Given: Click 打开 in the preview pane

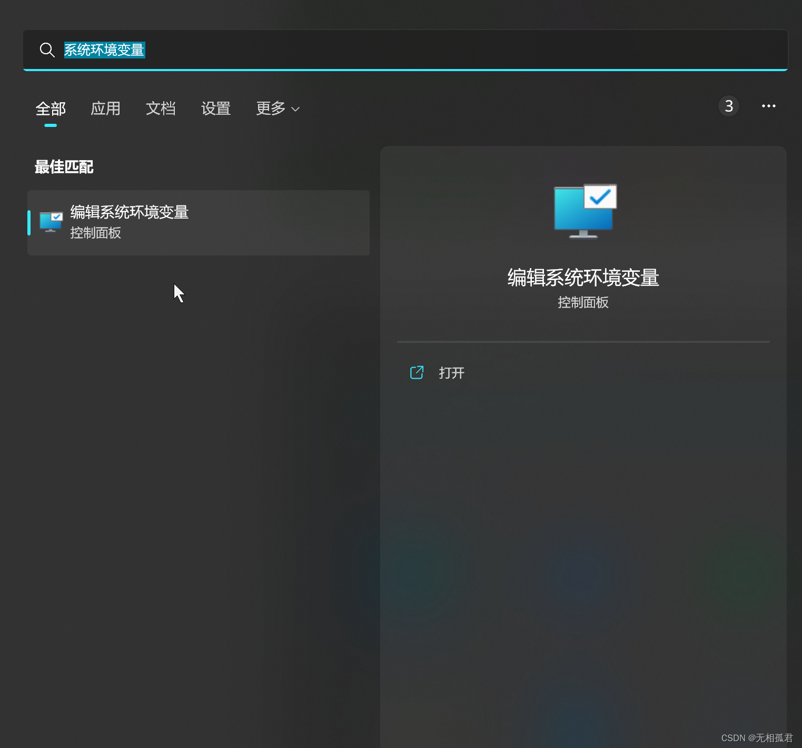Looking at the screenshot, I should coord(451,373).
